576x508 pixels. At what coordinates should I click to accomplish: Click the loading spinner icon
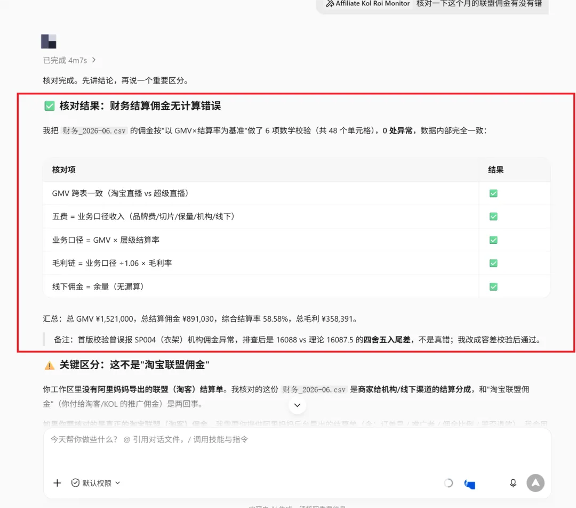[x=448, y=483]
